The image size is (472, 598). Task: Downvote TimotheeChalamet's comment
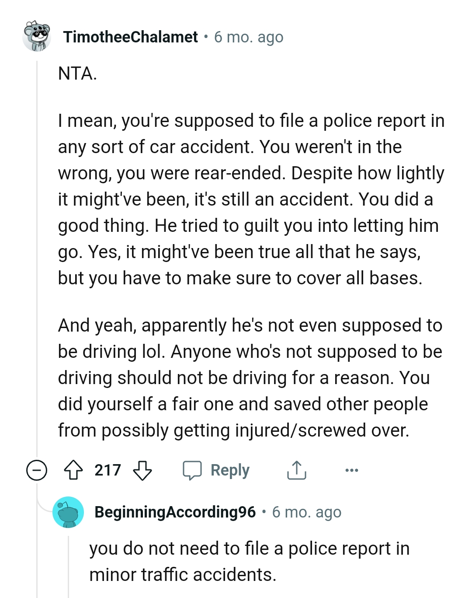tap(142, 470)
